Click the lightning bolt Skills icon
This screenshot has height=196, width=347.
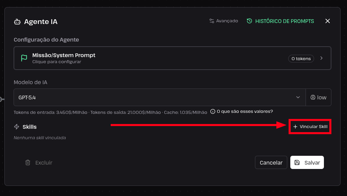17,127
